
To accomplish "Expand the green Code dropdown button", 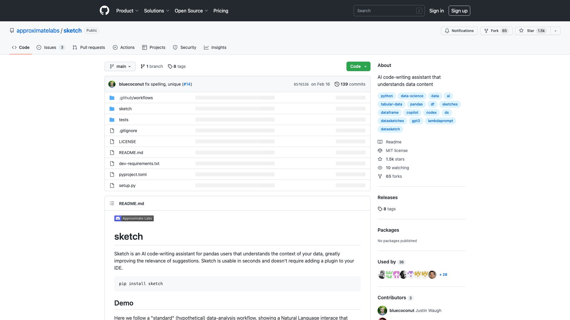I will coord(358,66).
